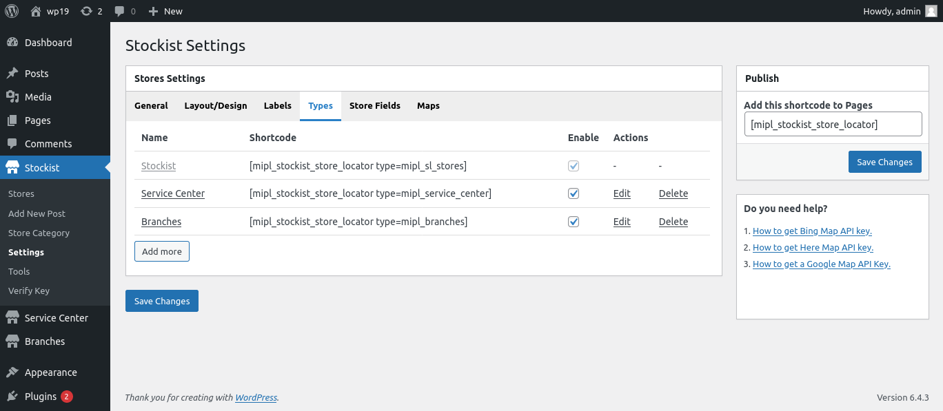The height and width of the screenshot is (411, 943).
Task: Disable the Service Center type checkbox
Action: click(x=574, y=193)
